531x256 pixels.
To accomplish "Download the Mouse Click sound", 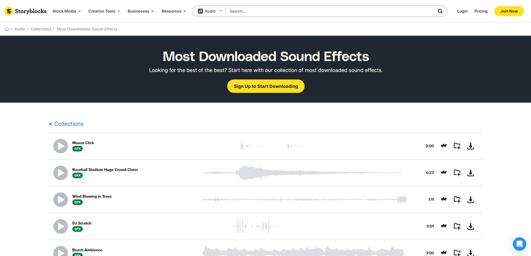I will tap(470, 146).
